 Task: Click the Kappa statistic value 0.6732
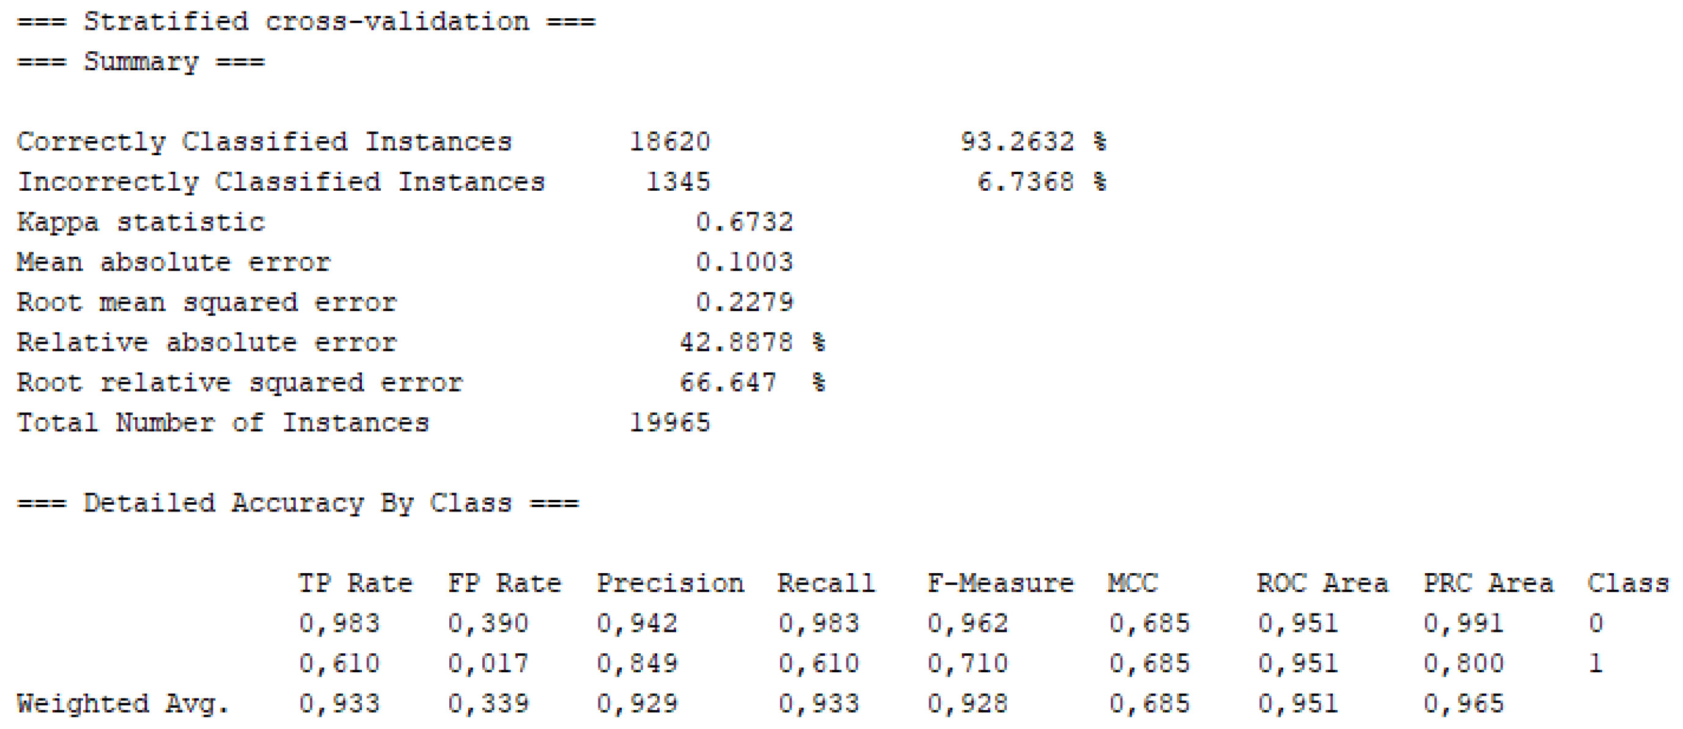(743, 222)
